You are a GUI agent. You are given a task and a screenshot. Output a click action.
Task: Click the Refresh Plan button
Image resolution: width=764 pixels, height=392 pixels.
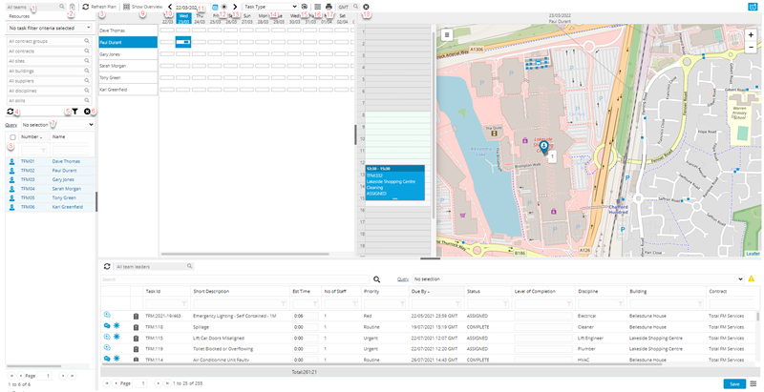point(101,7)
